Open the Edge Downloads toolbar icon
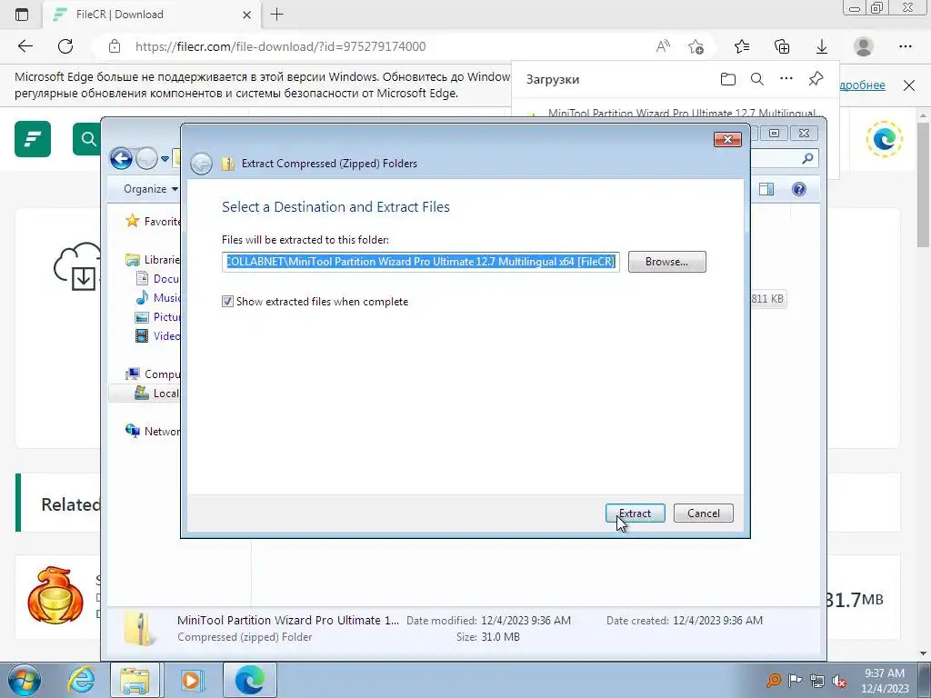 [822, 46]
